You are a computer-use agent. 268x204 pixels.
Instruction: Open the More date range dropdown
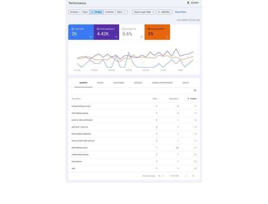click(121, 12)
